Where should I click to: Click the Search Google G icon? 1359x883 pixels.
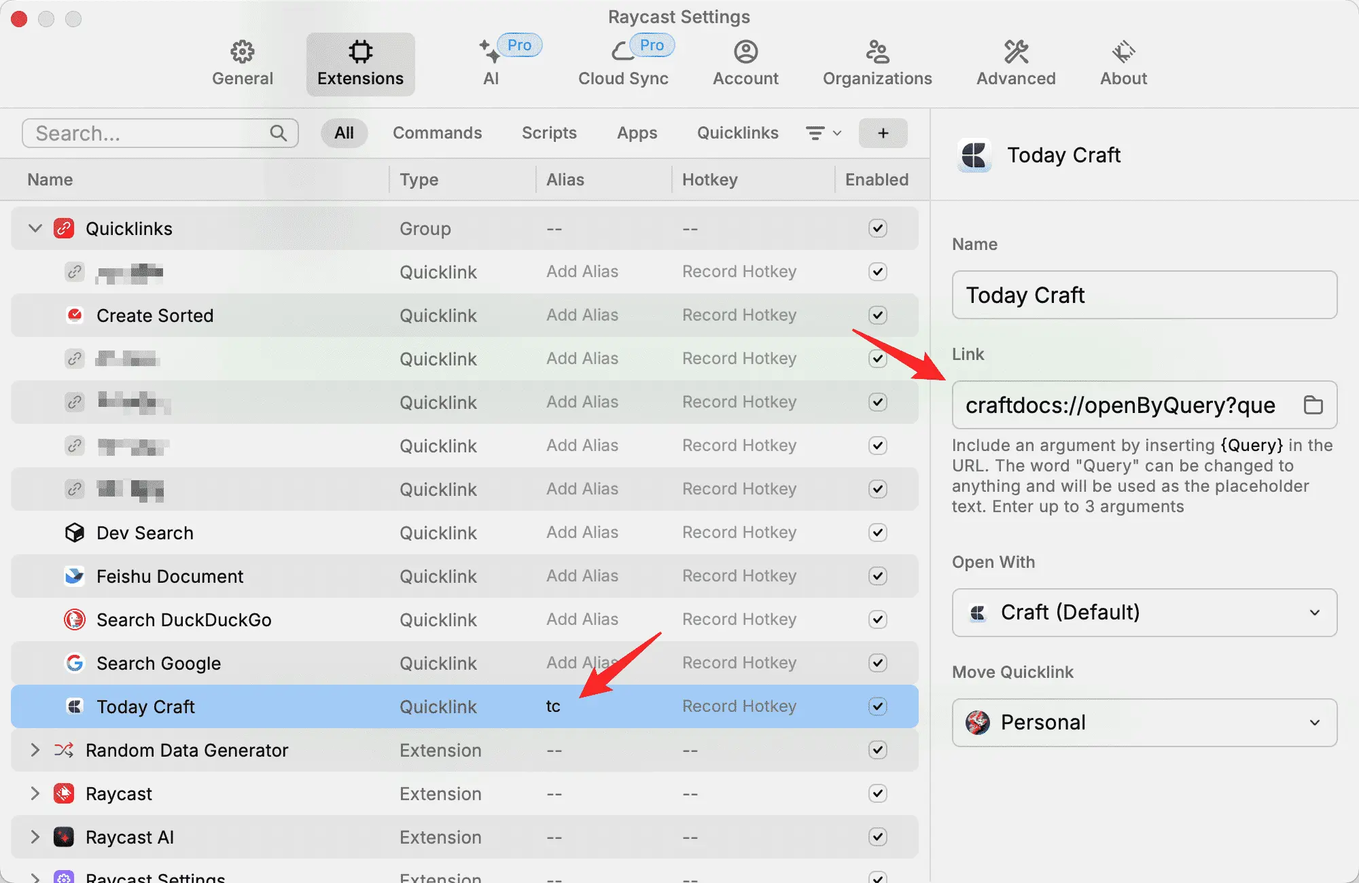coord(75,663)
